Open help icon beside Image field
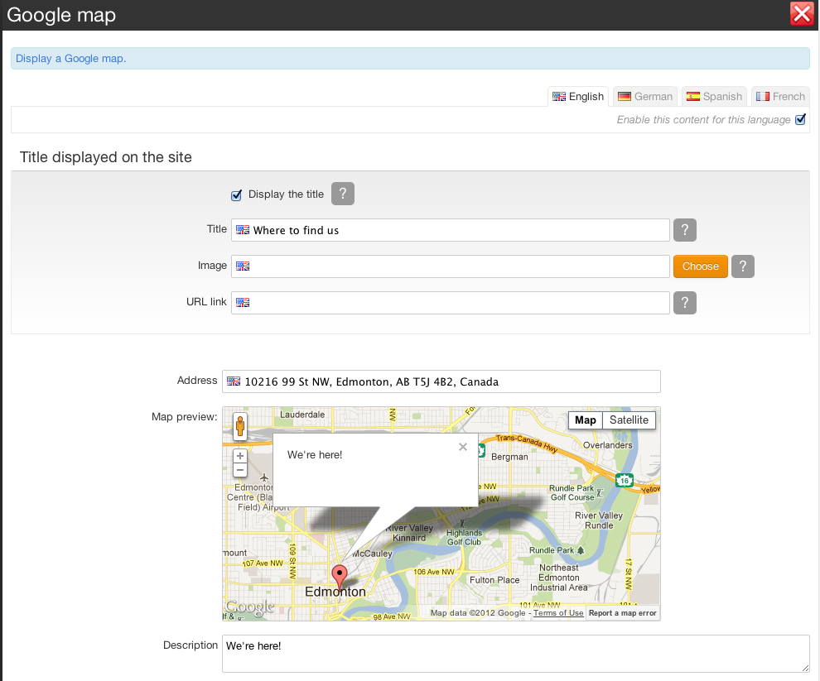The image size is (820, 681). 743,266
